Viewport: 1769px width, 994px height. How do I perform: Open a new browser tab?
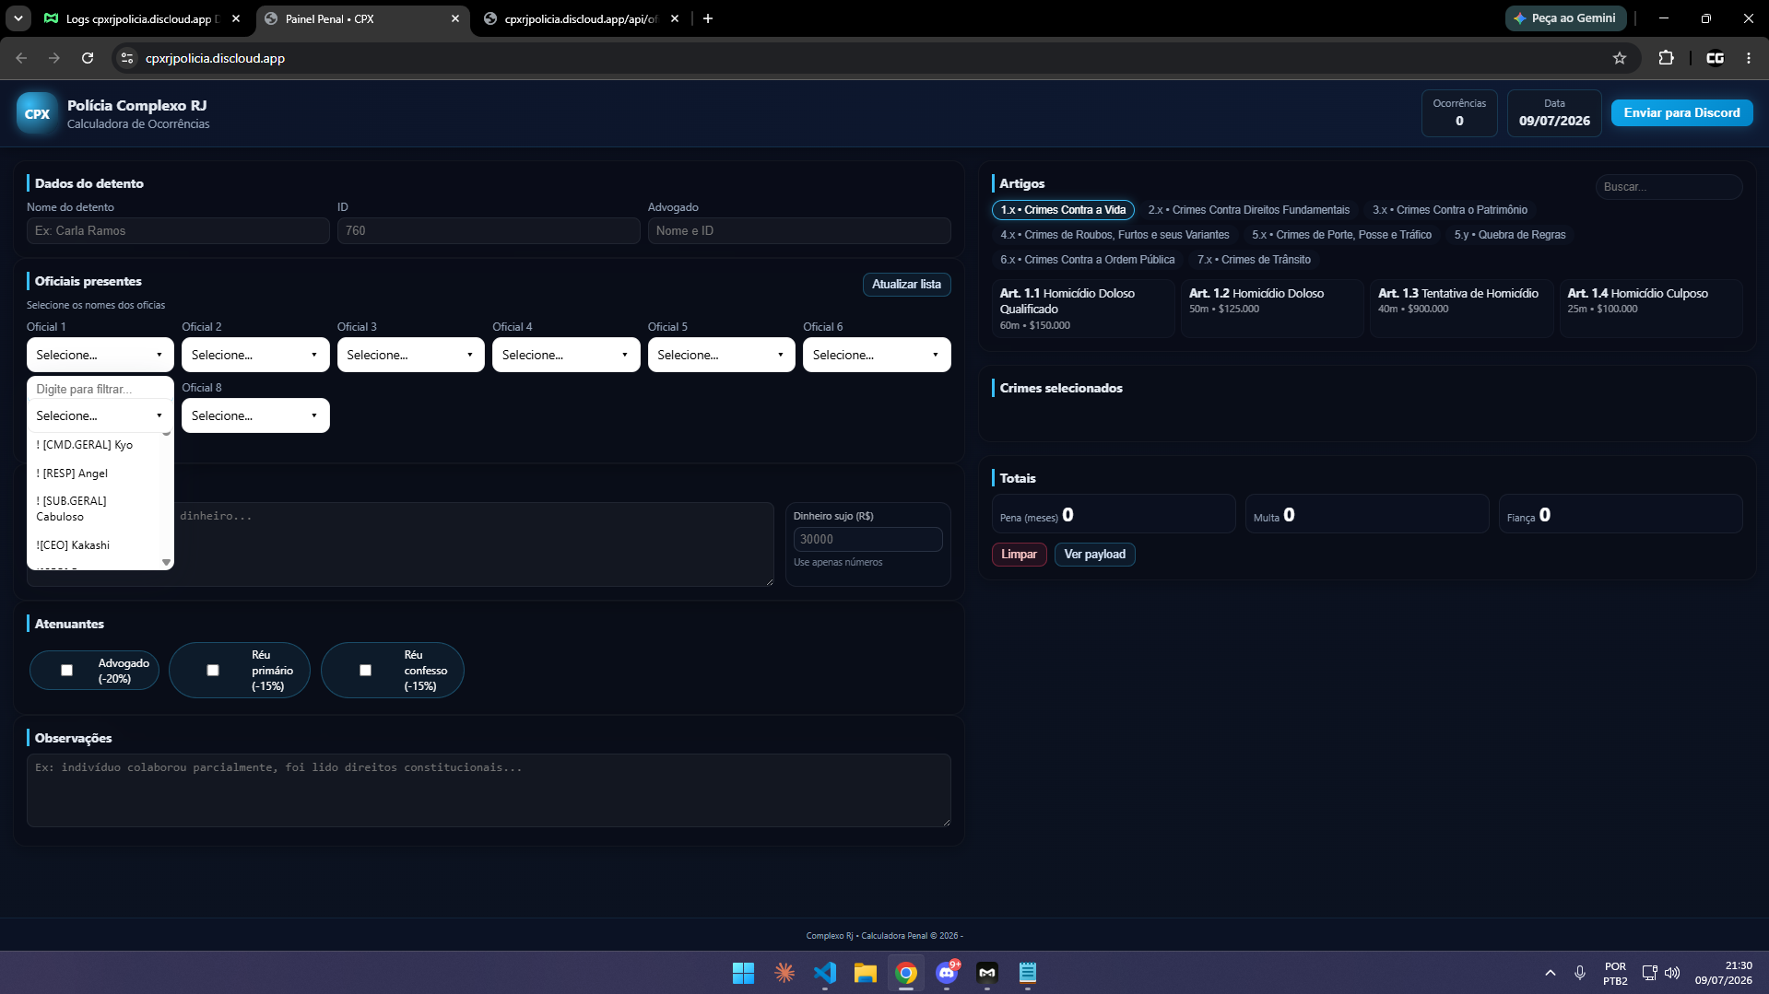[708, 18]
